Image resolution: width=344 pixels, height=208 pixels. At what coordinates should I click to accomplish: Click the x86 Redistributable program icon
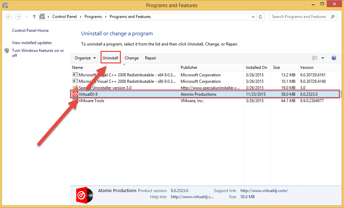click(75, 81)
